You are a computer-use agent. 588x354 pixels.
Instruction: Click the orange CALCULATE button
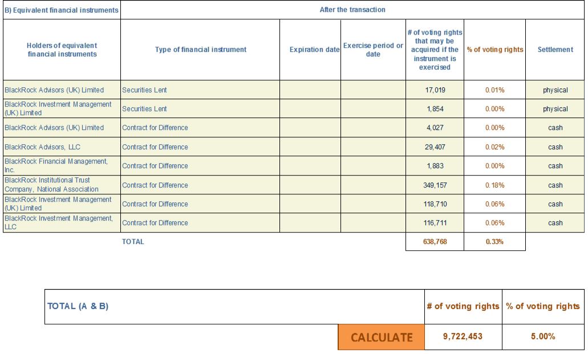point(381,337)
